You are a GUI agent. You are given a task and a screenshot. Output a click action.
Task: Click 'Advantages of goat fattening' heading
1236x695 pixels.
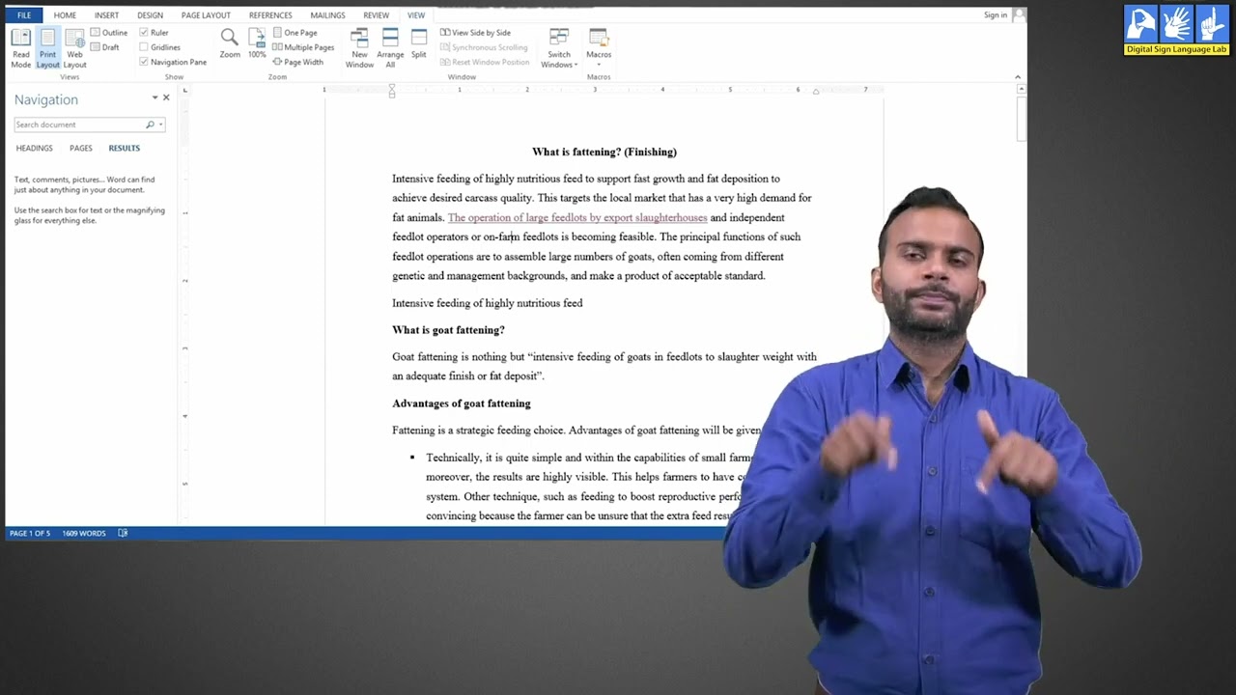click(x=462, y=403)
